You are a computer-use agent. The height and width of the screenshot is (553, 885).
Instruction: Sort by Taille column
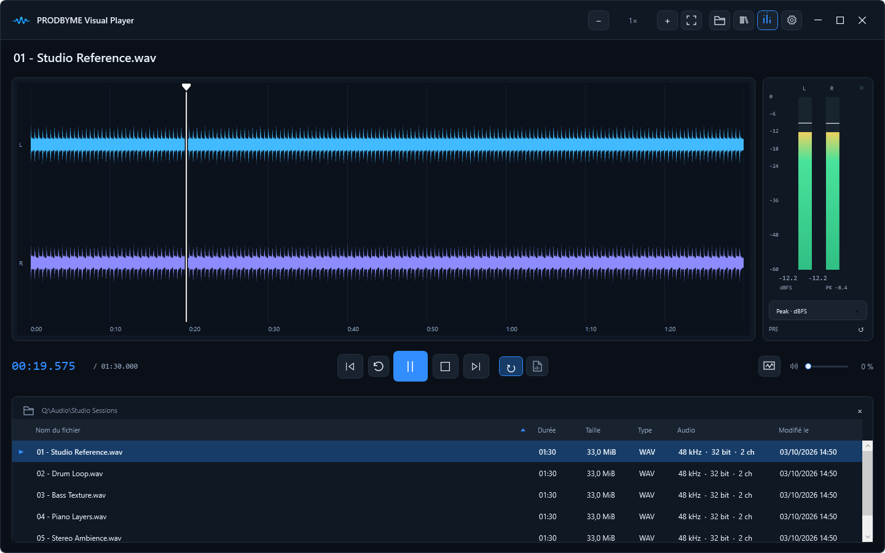[x=593, y=430]
